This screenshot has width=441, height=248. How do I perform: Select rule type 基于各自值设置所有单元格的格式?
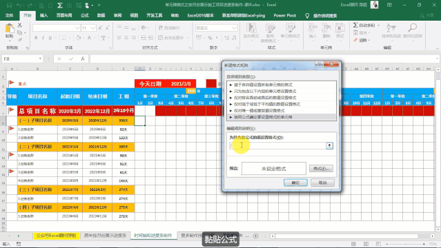click(282, 85)
